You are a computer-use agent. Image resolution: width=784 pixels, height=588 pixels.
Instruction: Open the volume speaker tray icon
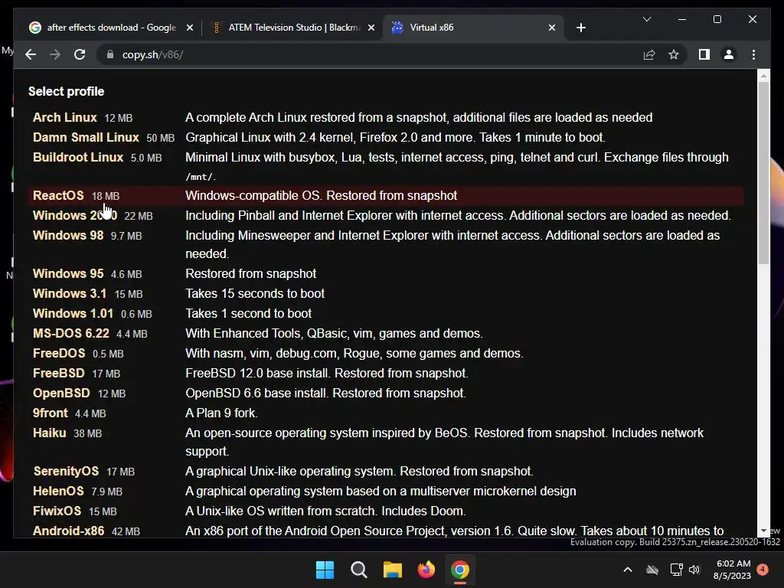coord(694,570)
